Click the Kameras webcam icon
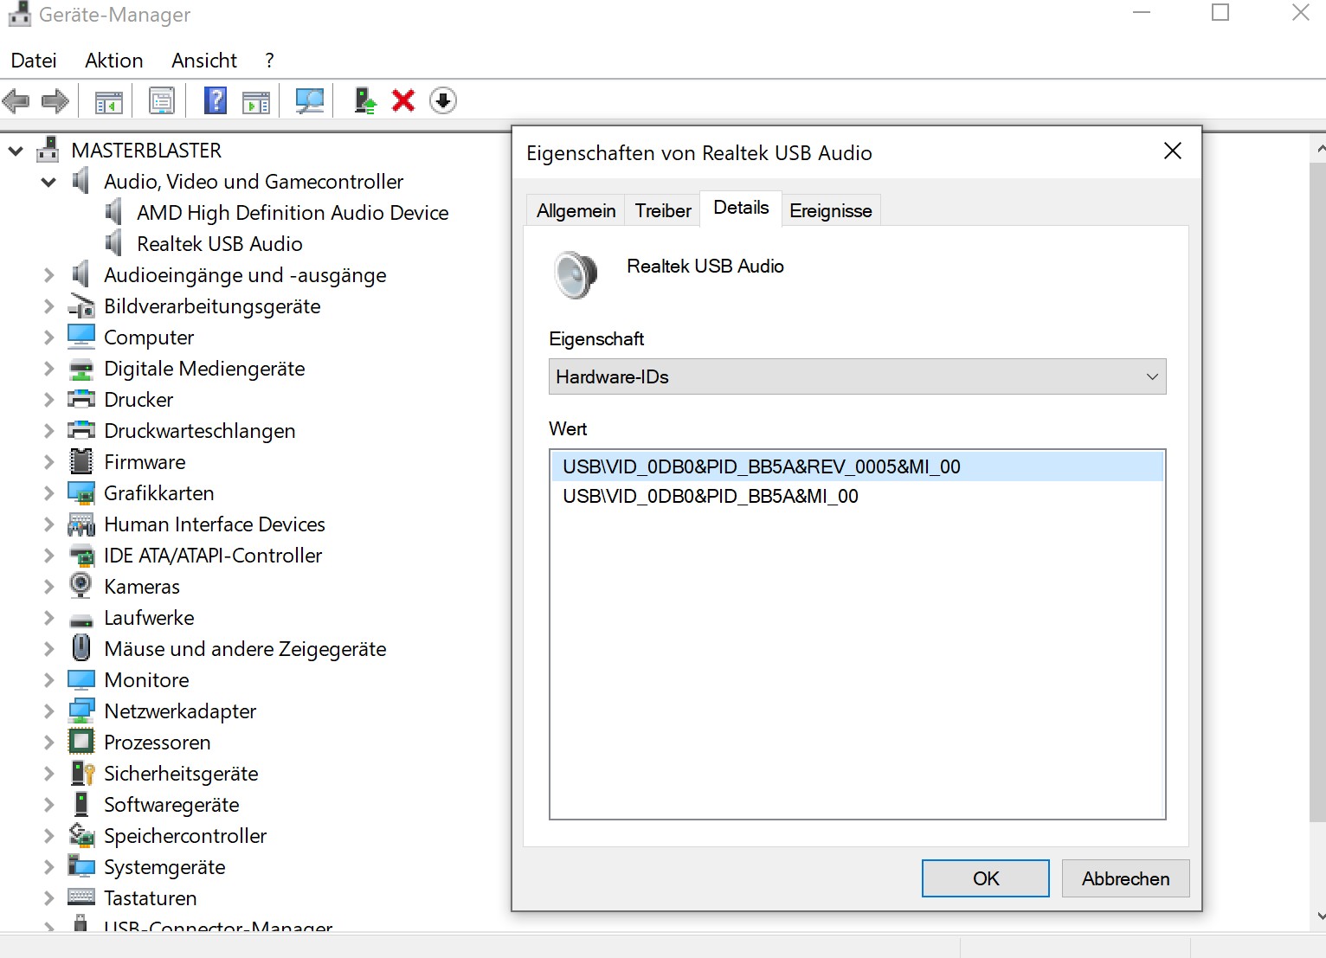Image resolution: width=1326 pixels, height=958 pixels. point(80,586)
